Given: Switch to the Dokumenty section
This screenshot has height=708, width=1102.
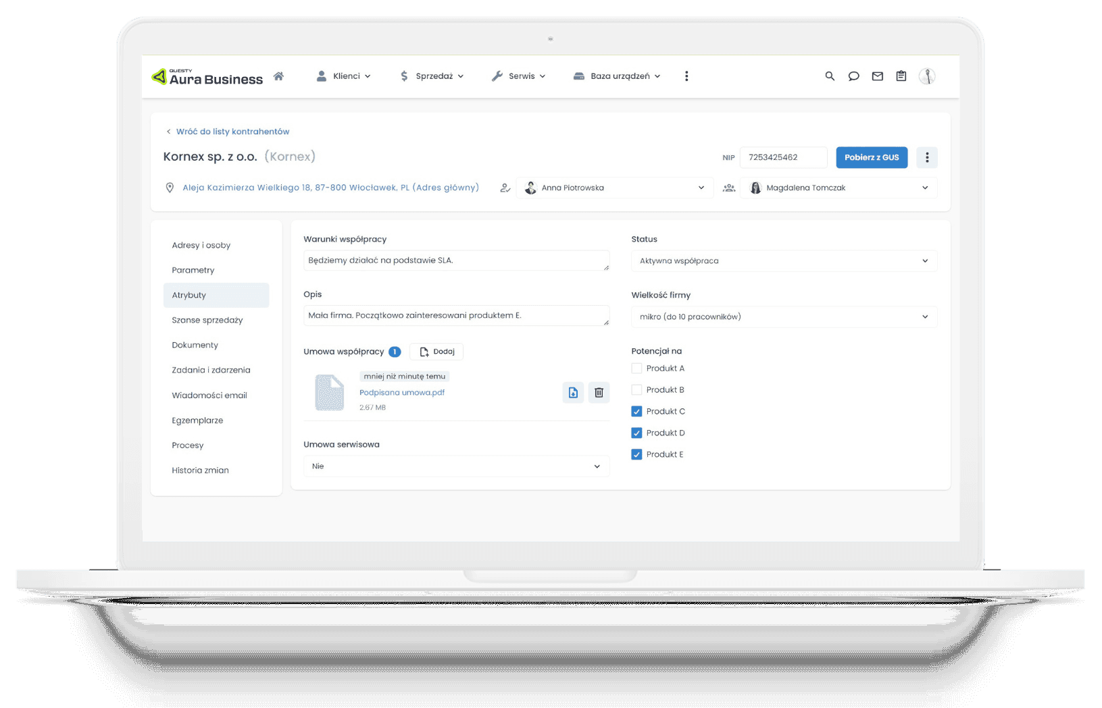Looking at the screenshot, I should click(195, 345).
